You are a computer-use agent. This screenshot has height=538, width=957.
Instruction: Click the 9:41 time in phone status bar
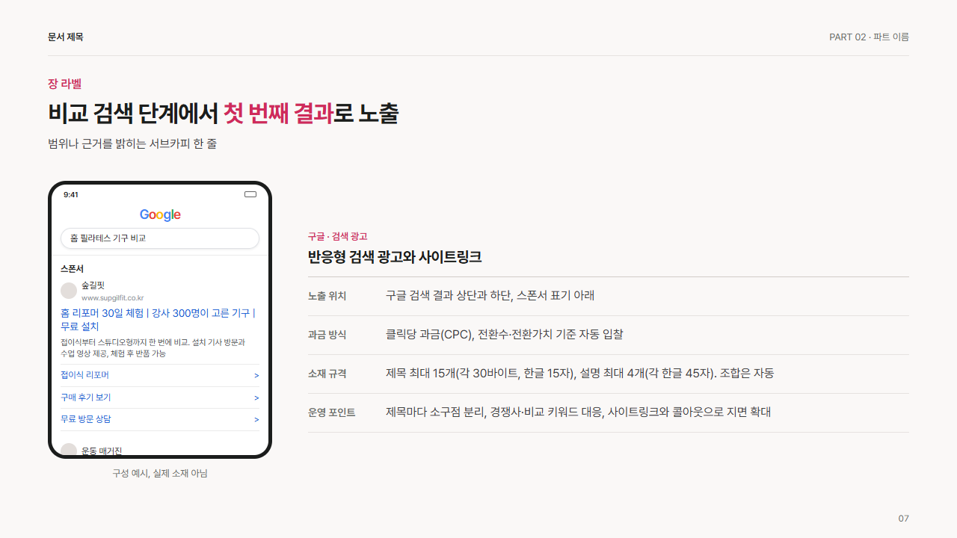point(71,195)
